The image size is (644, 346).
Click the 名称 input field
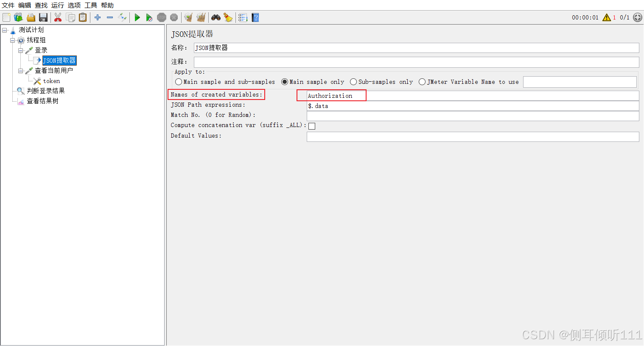tap(416, 48)
